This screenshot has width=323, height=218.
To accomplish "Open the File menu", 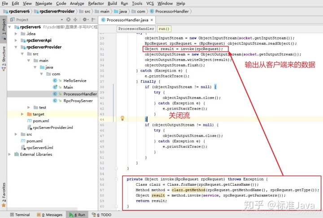I will click(x=5, y=4).
